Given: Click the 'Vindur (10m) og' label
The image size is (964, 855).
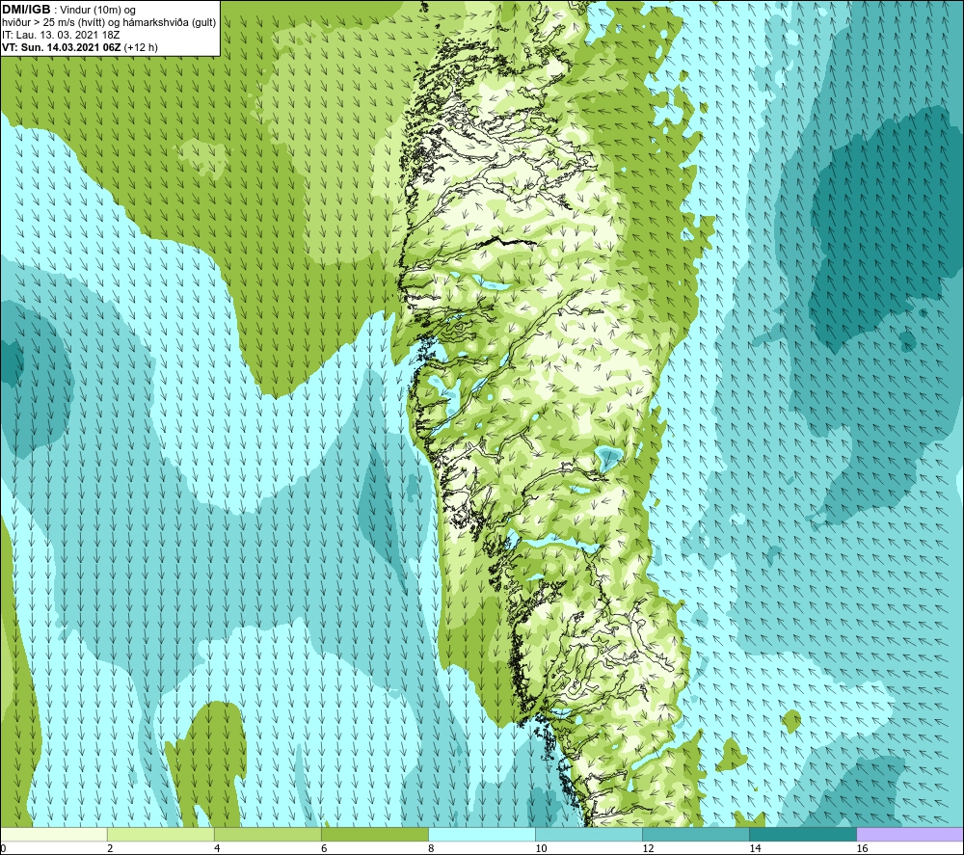Looking at the screenshot, I should click(x=97, y=11).
